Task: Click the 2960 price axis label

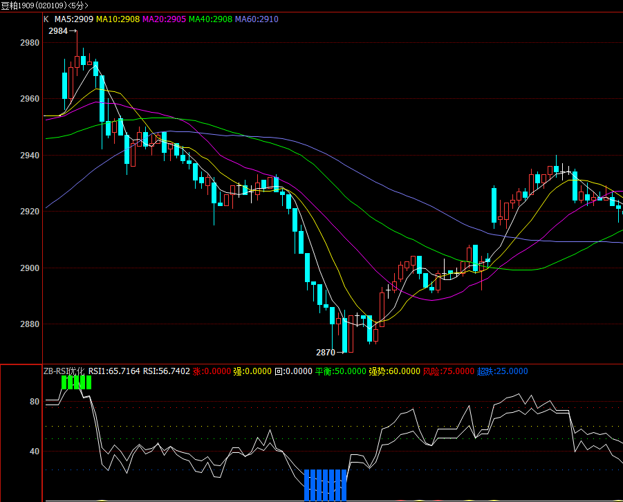Action: coord(30,99)
